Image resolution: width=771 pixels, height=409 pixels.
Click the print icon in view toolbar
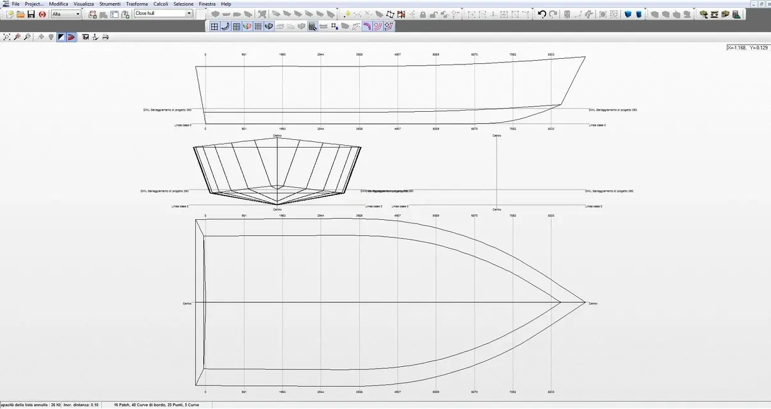(105, 37)
